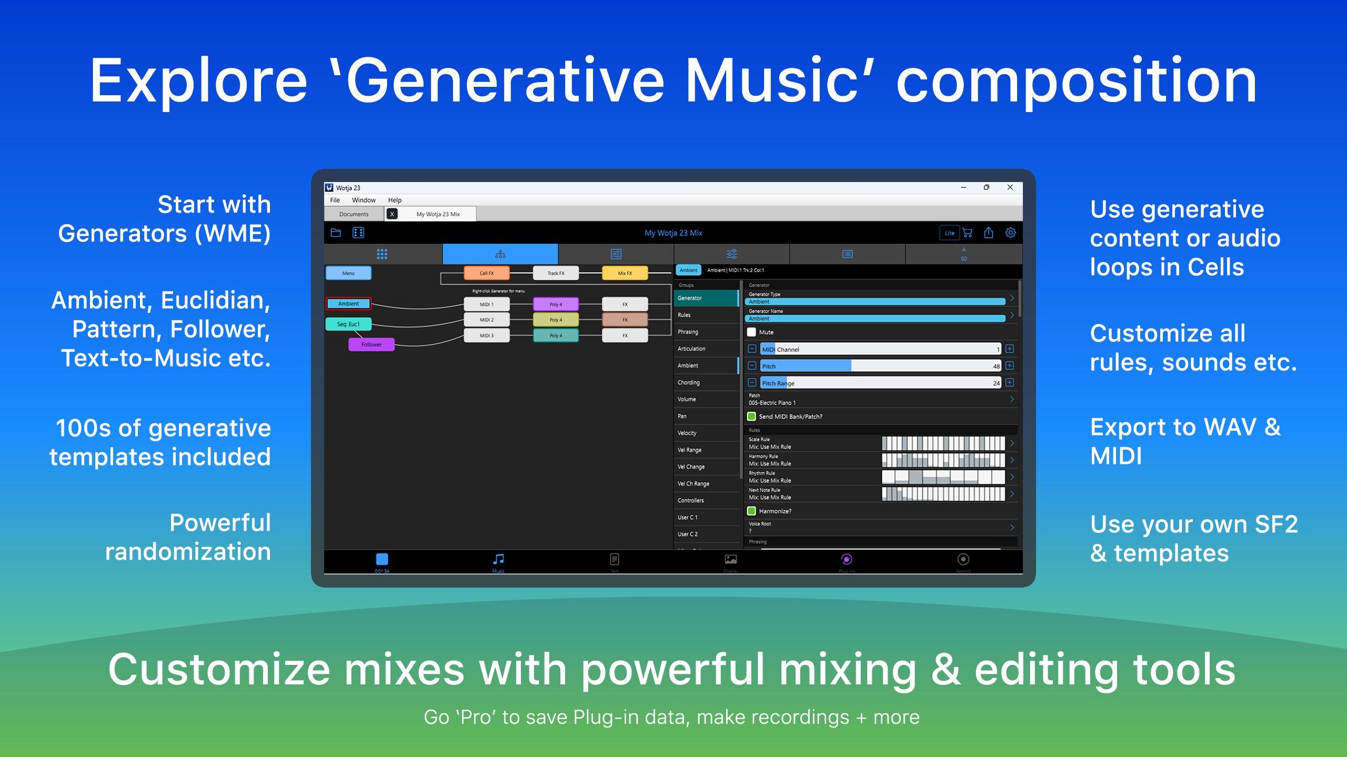The width and height of the screenshot is (1347, 757).
Task: Select the Velocity group
Action: (x=707, y=433)
